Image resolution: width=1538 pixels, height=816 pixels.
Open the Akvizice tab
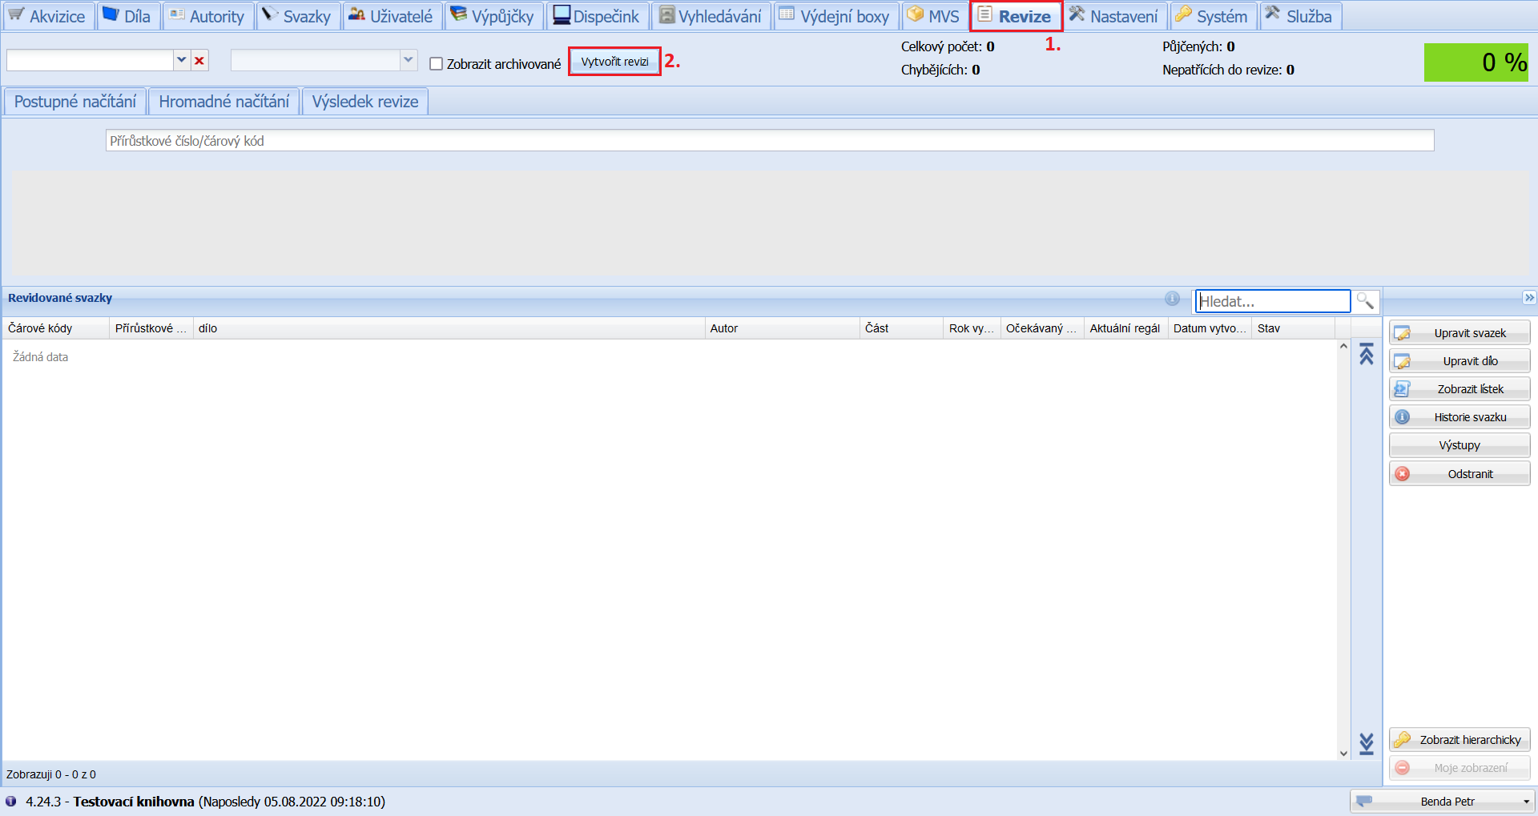49,16
